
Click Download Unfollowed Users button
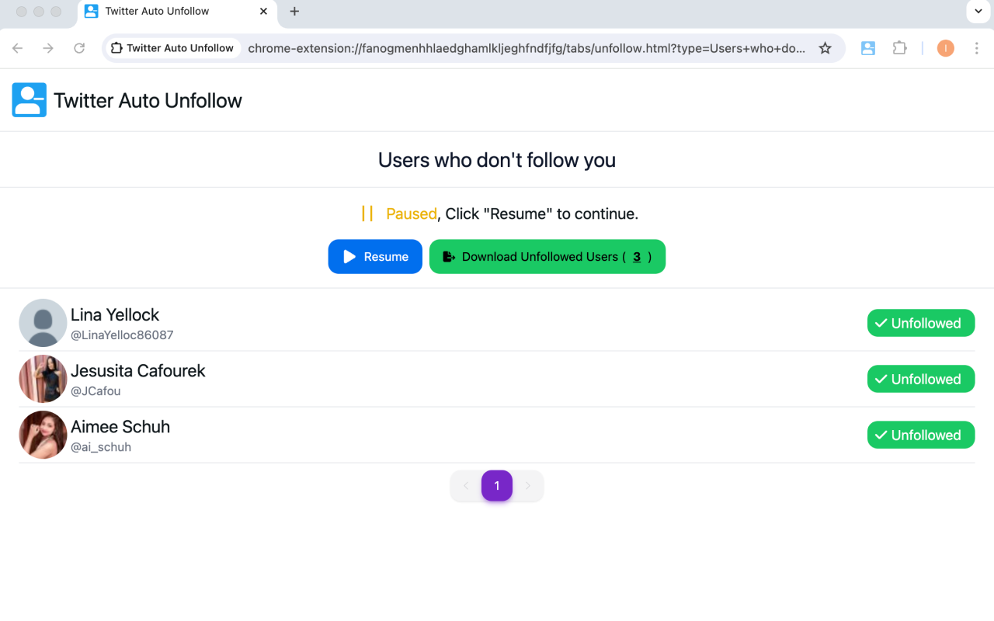tap(547, 256)
